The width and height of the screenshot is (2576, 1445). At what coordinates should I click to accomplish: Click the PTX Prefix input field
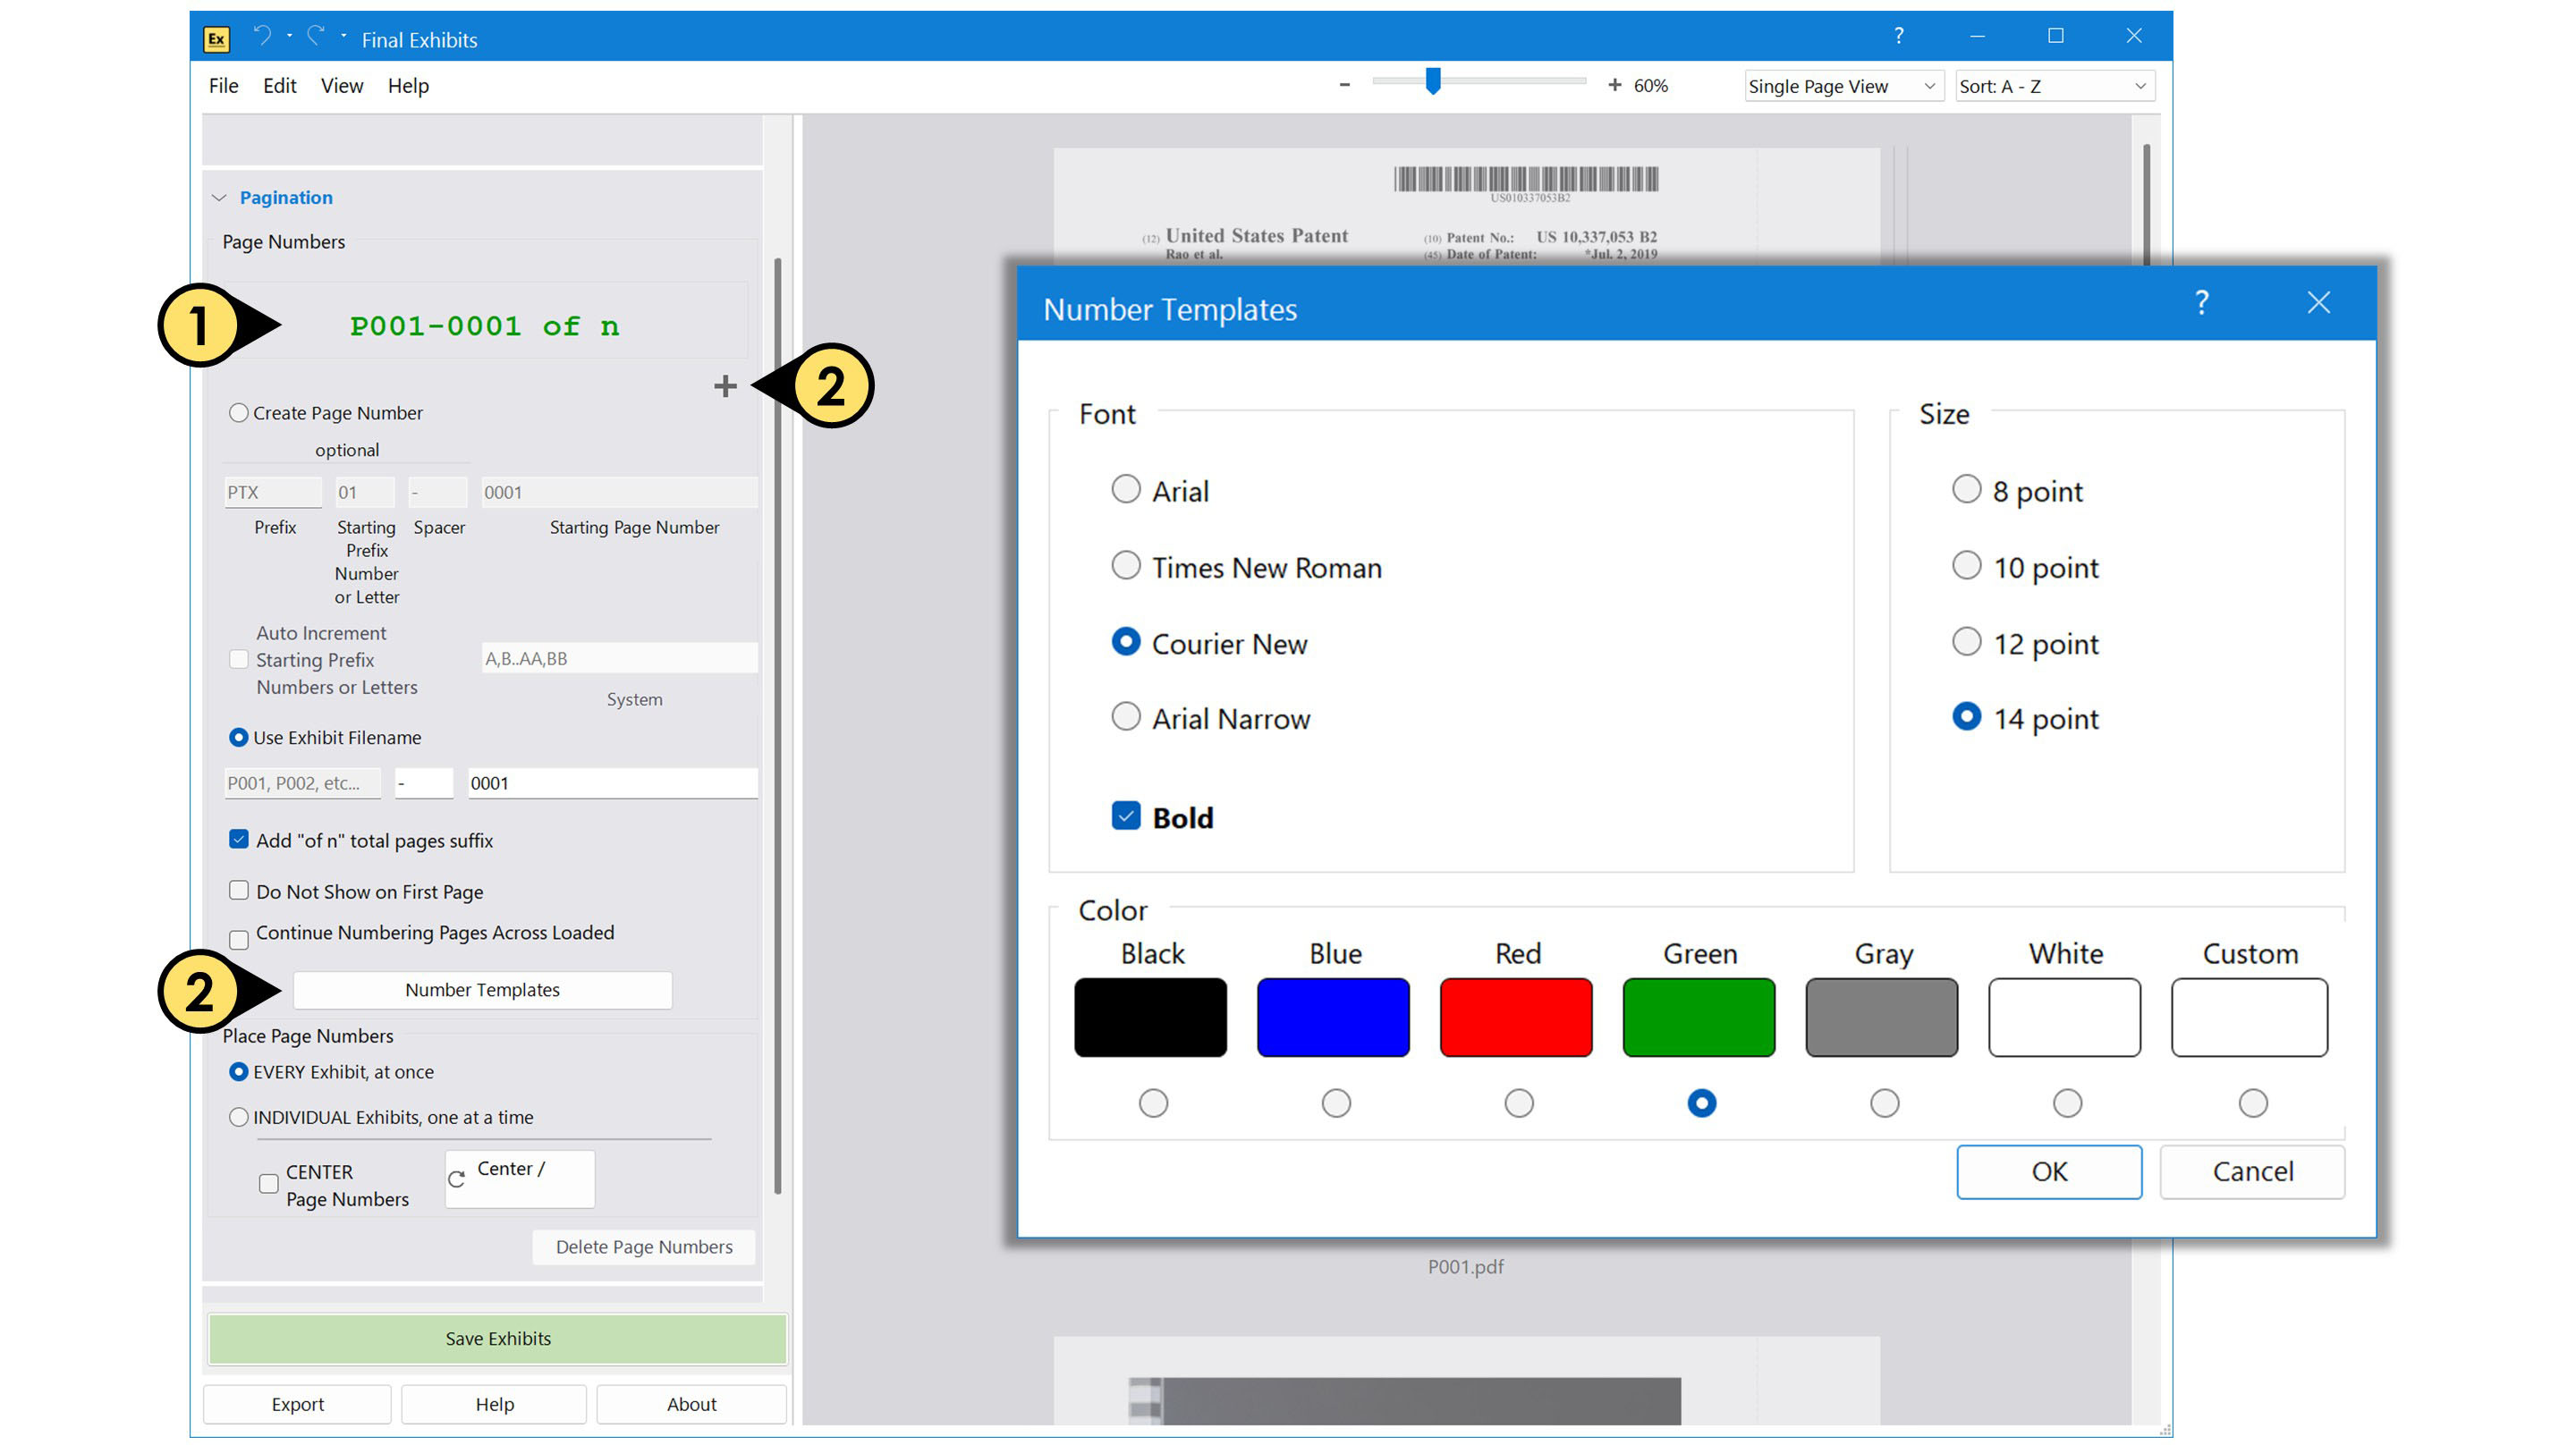point(273,492)
